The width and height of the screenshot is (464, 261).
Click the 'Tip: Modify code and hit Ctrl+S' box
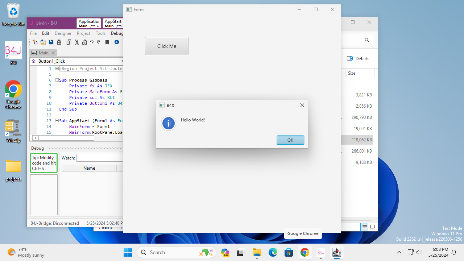click(x=44, y=163)
